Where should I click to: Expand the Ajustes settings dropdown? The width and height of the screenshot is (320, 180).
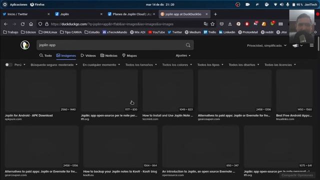(x=183, y=55)
